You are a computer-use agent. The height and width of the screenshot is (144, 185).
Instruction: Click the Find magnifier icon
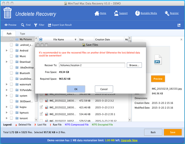click(22, 25)
